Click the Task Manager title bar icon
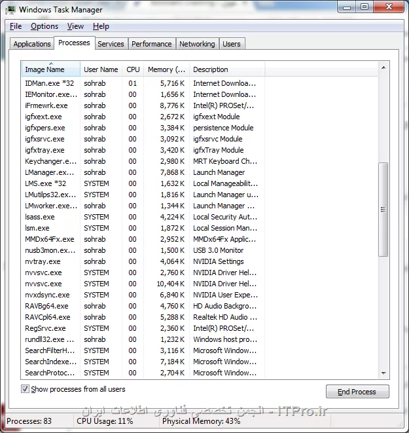This screenshot has width=409, height=433. pyautogui.click(x=10, y=10)
